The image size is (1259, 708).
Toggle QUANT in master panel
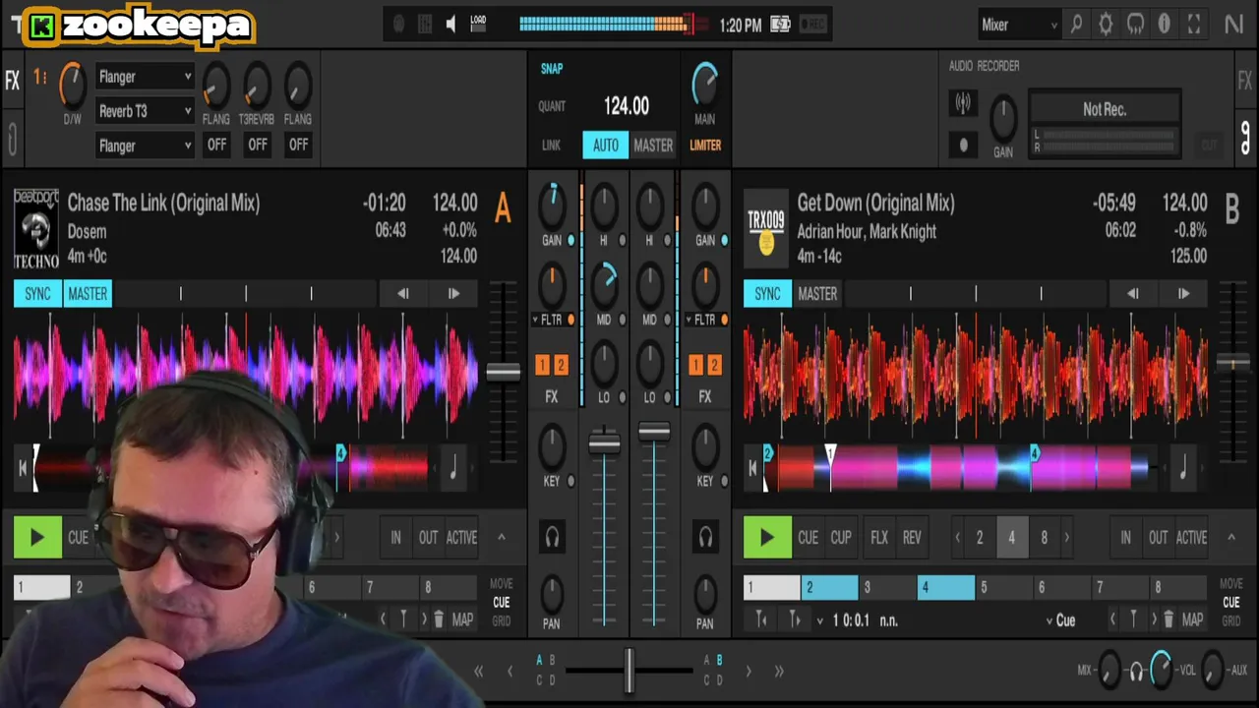coord(552,106)
